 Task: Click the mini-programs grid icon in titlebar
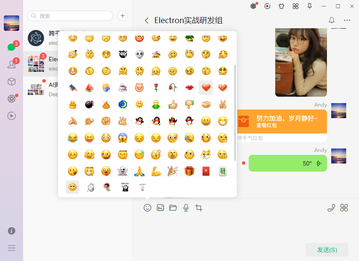295,7
